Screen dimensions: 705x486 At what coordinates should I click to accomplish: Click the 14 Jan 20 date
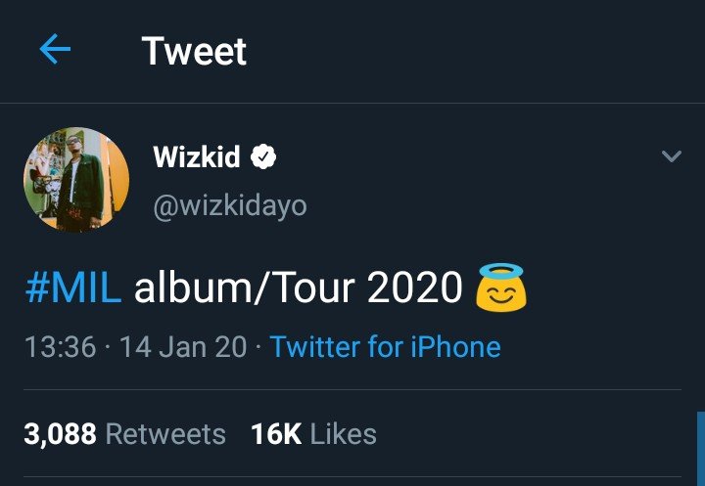tap(182, 347)
